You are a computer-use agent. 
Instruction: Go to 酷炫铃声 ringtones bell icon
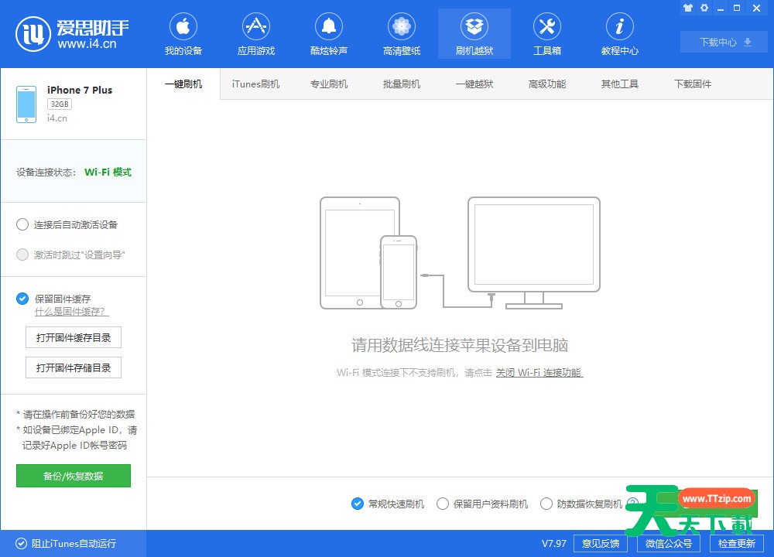(329, 34)
